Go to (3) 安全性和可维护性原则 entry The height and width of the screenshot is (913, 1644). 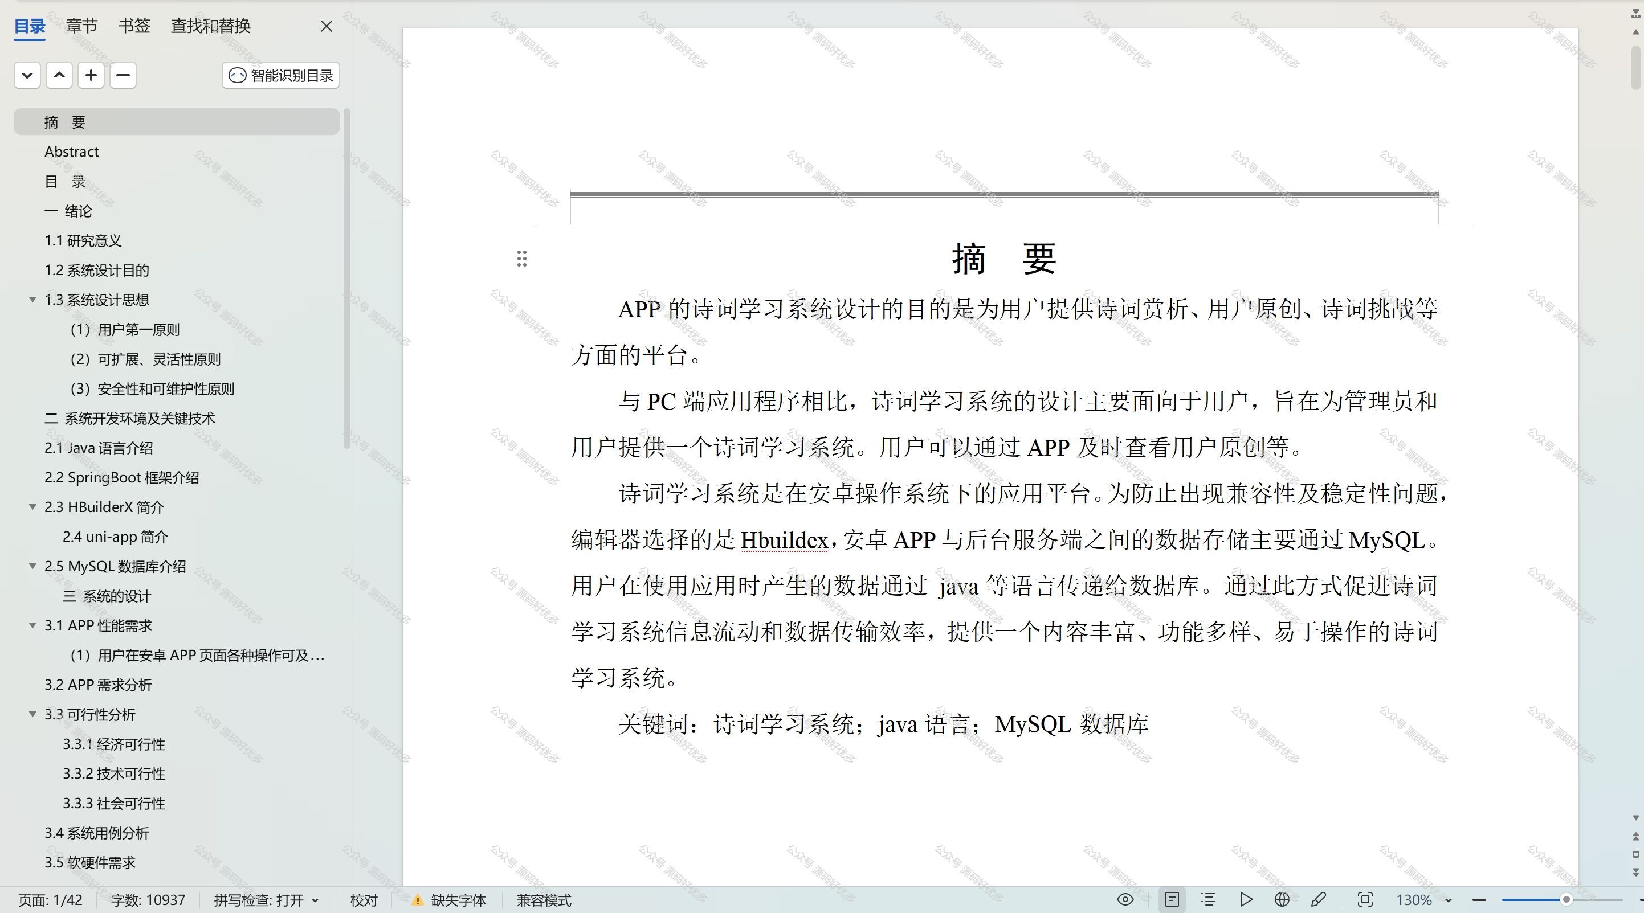[x=177, y=388]
